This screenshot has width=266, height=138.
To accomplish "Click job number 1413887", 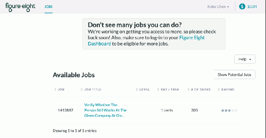I will tap(66, 110).
